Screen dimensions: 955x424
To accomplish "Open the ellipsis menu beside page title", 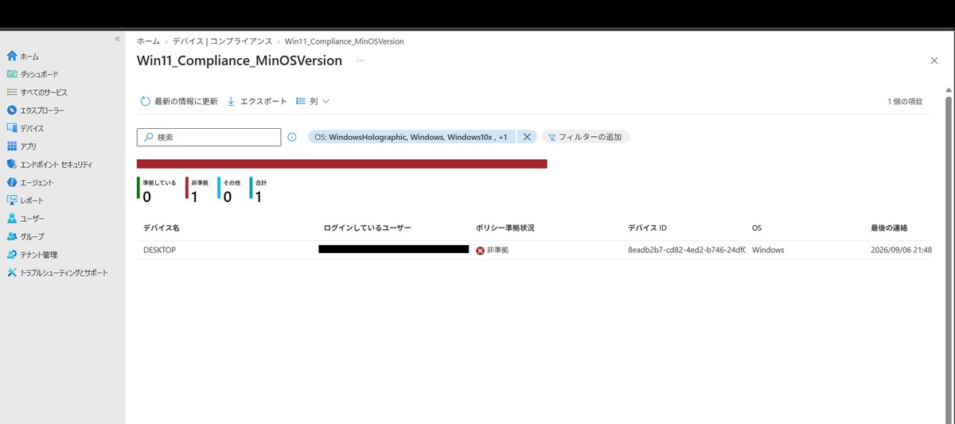I will [x=361, y=60].
